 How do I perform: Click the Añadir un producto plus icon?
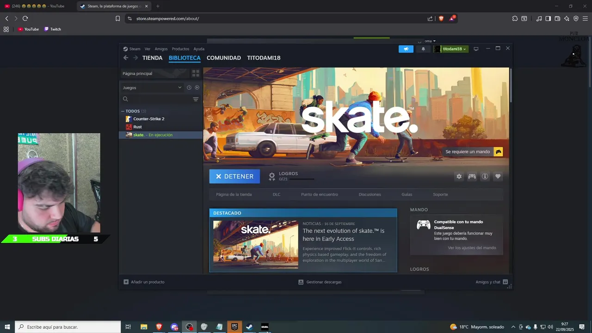(126, 282)
